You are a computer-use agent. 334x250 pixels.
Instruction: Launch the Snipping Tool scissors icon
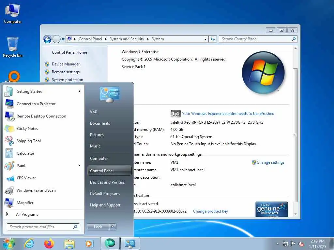click(9, 141)
